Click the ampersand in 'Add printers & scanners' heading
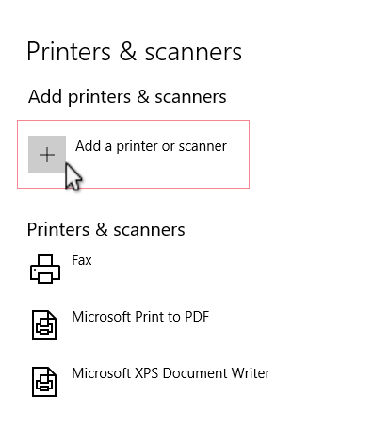The width and height of the screenshot is (389, 429). [x=143, y=96]
